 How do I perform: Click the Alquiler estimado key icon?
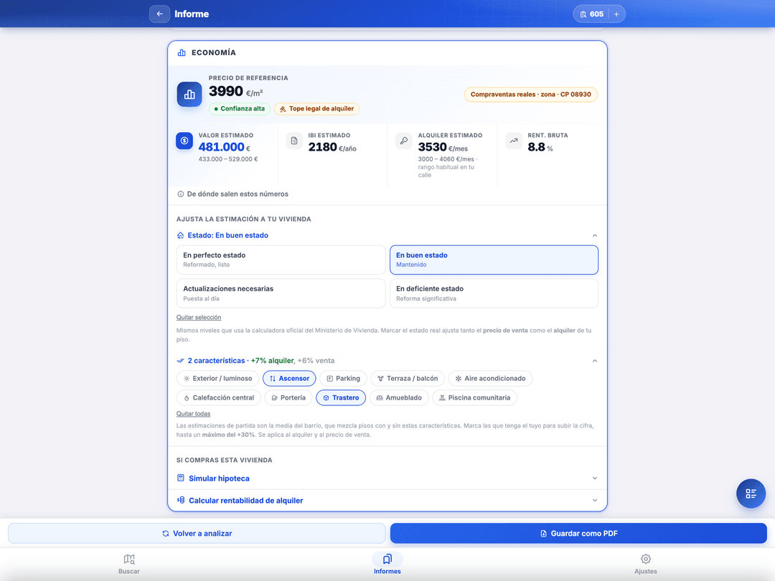(404, 141)
